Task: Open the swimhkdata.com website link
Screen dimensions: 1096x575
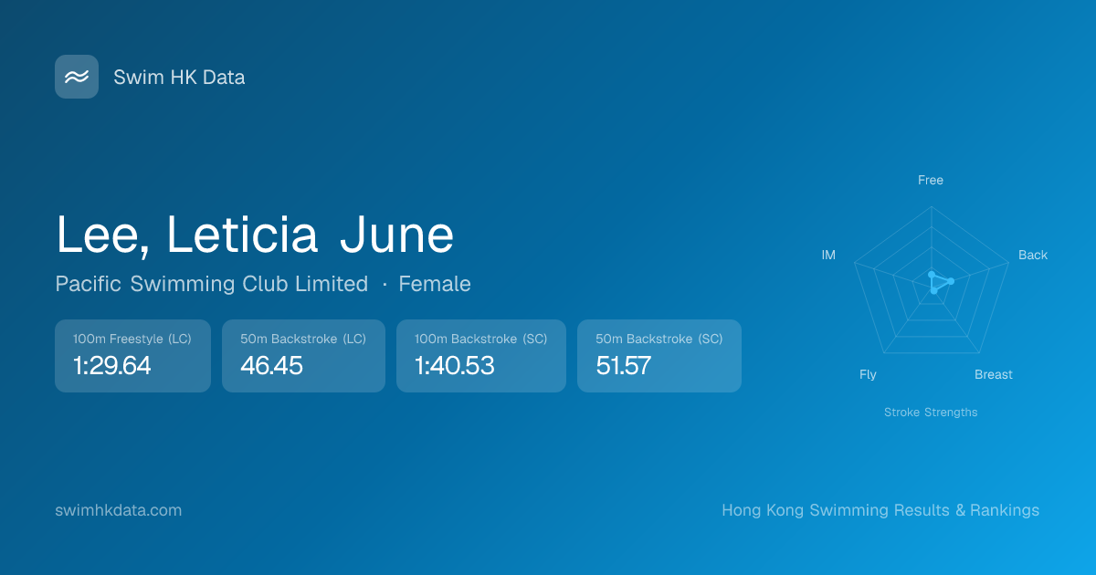Action: point(119,510)
